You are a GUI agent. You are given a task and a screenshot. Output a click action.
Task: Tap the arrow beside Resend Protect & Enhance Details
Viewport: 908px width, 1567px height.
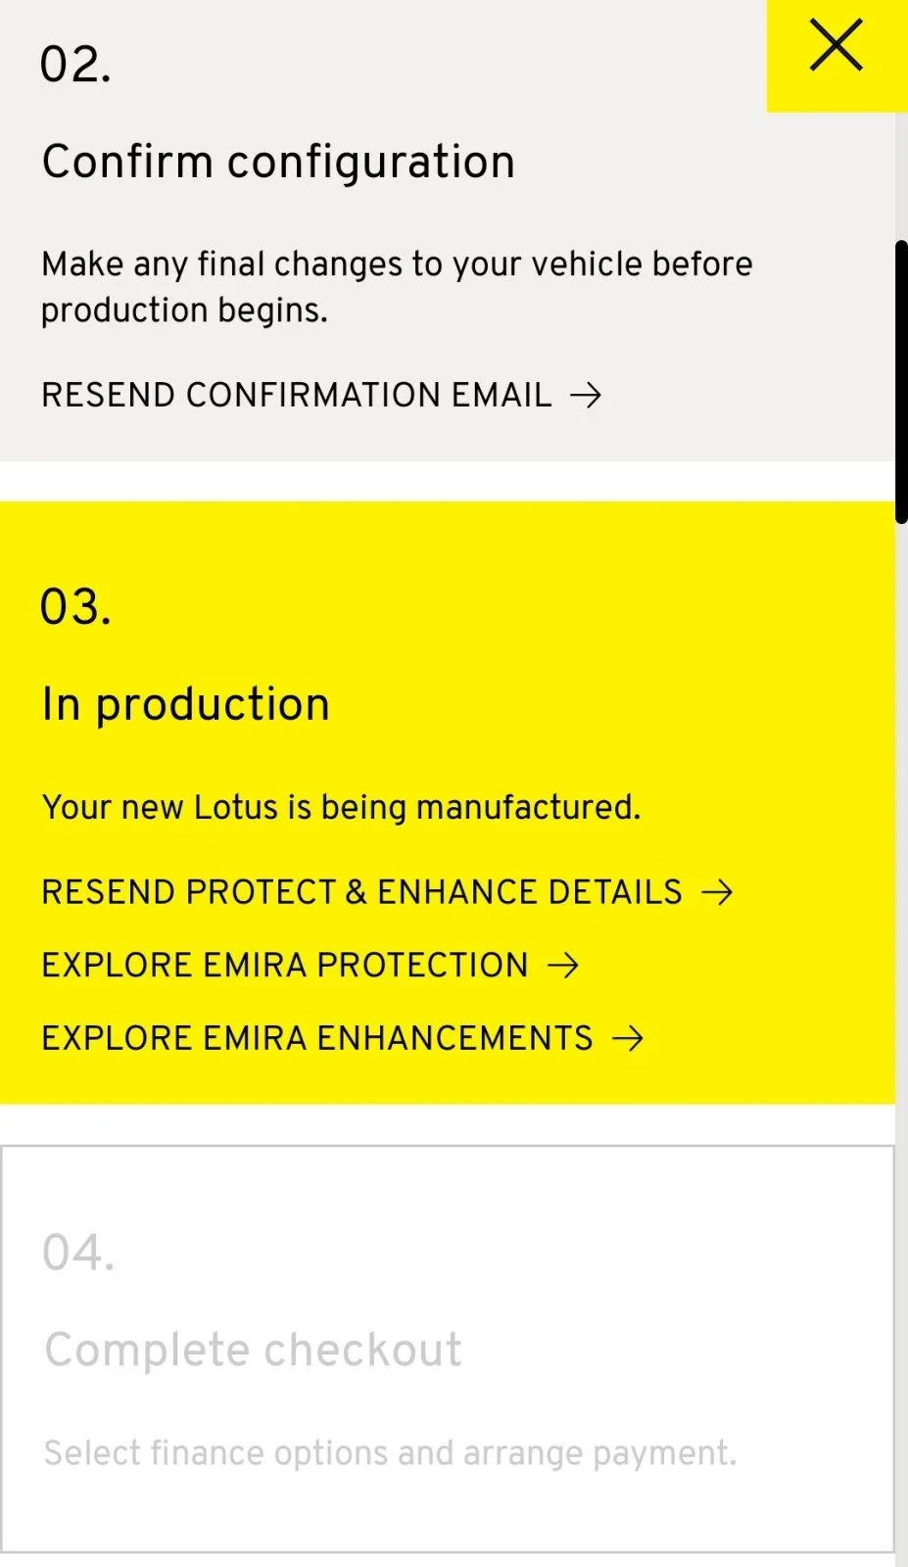pyautogui.click(x=717, y=892)
